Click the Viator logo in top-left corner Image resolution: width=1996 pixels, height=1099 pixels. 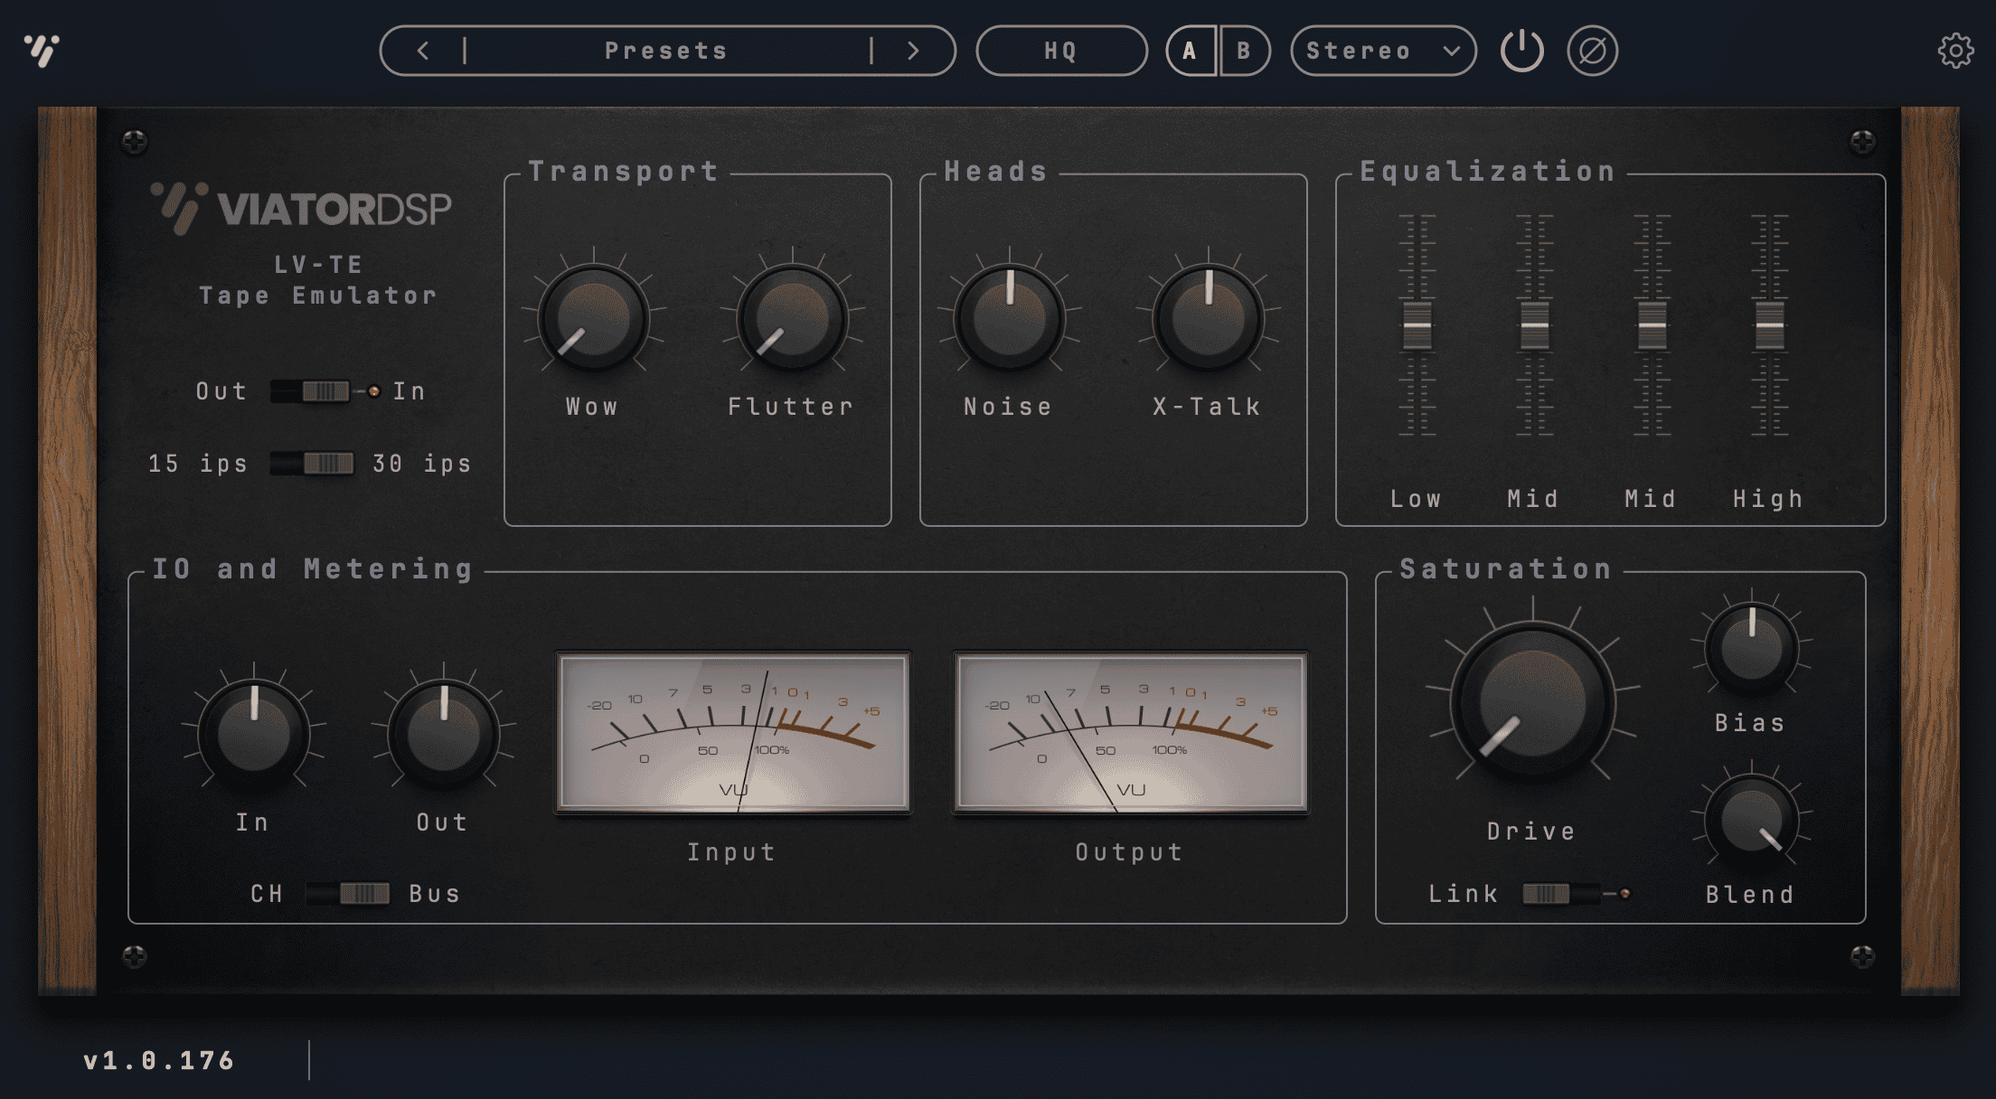pos(42,50)
